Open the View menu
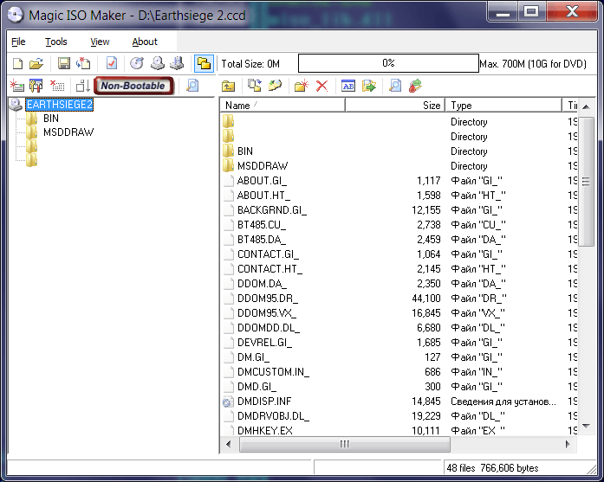 point(100,42)
